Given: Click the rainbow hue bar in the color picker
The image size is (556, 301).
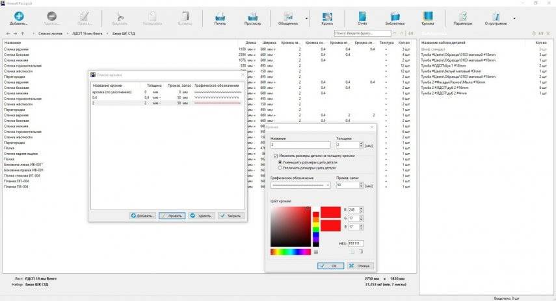Looking at the screenshot, I should (x=290, y=252).
